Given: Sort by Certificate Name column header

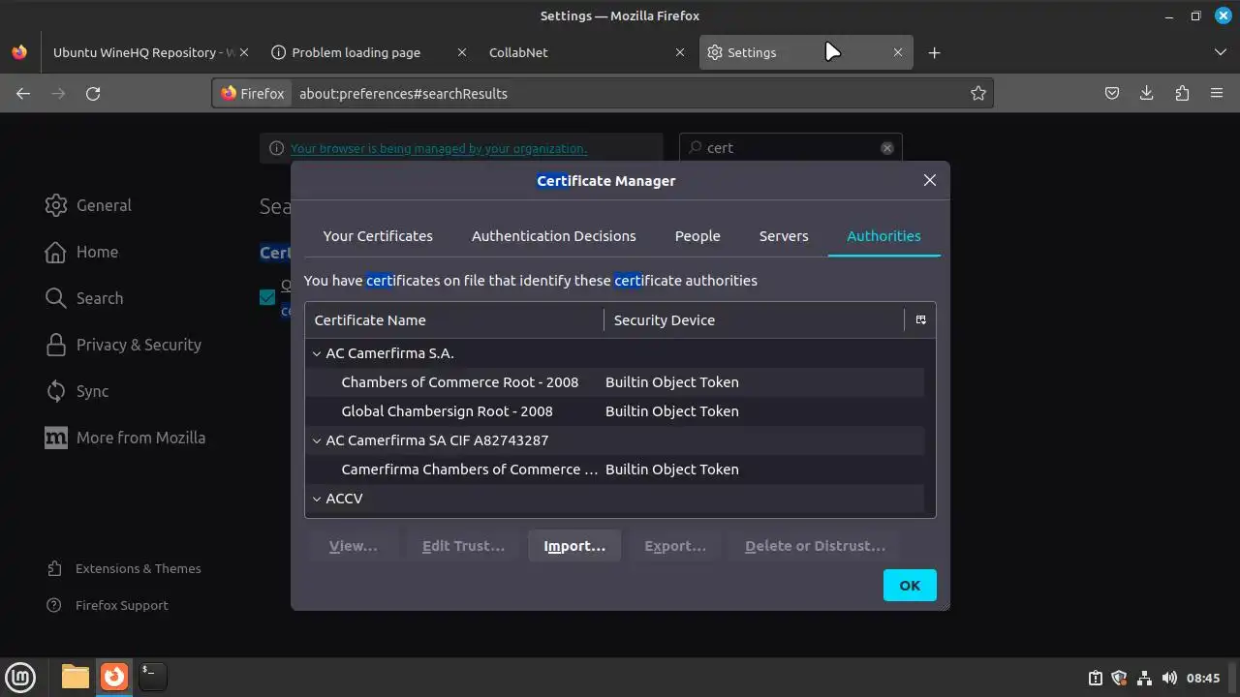Looking at the screenshot, I should click(453, 319).
